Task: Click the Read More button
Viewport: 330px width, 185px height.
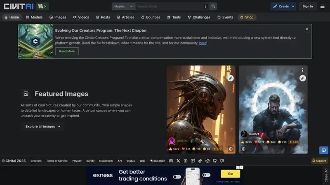Action: pyautogui.click(x=67, y=51)
